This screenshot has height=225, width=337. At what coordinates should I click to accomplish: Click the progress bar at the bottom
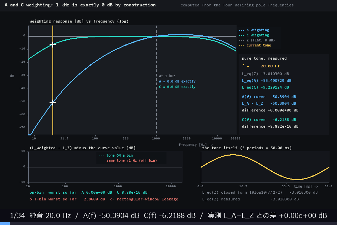[168, 224]
